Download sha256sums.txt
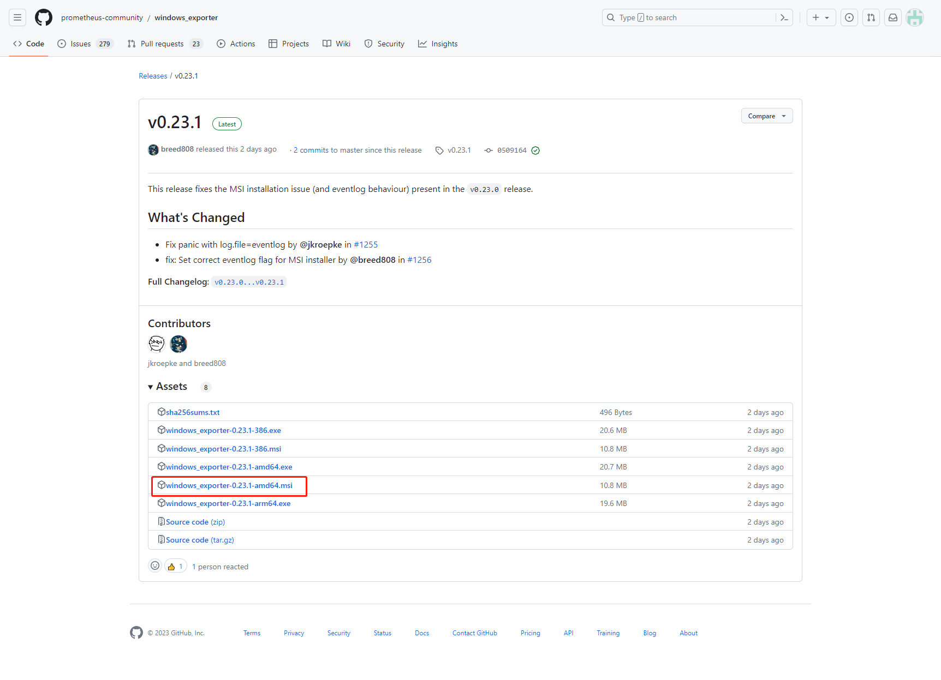Screen dimensions: 941x680 point(193,412)
